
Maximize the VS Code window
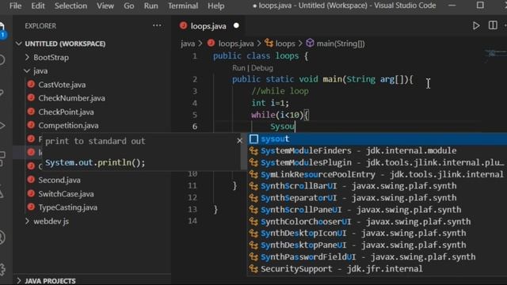[x=480, y=6]
